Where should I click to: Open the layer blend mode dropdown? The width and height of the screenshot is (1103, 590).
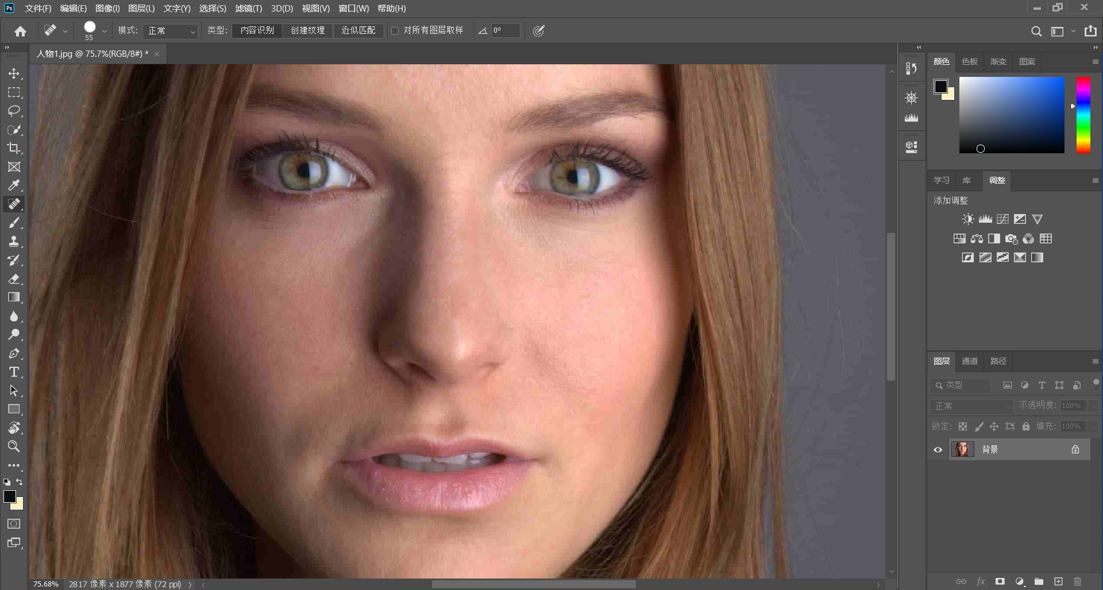coord(971,406)
